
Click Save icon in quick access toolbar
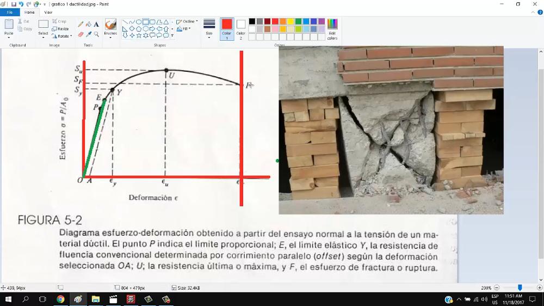coord(14,4)
